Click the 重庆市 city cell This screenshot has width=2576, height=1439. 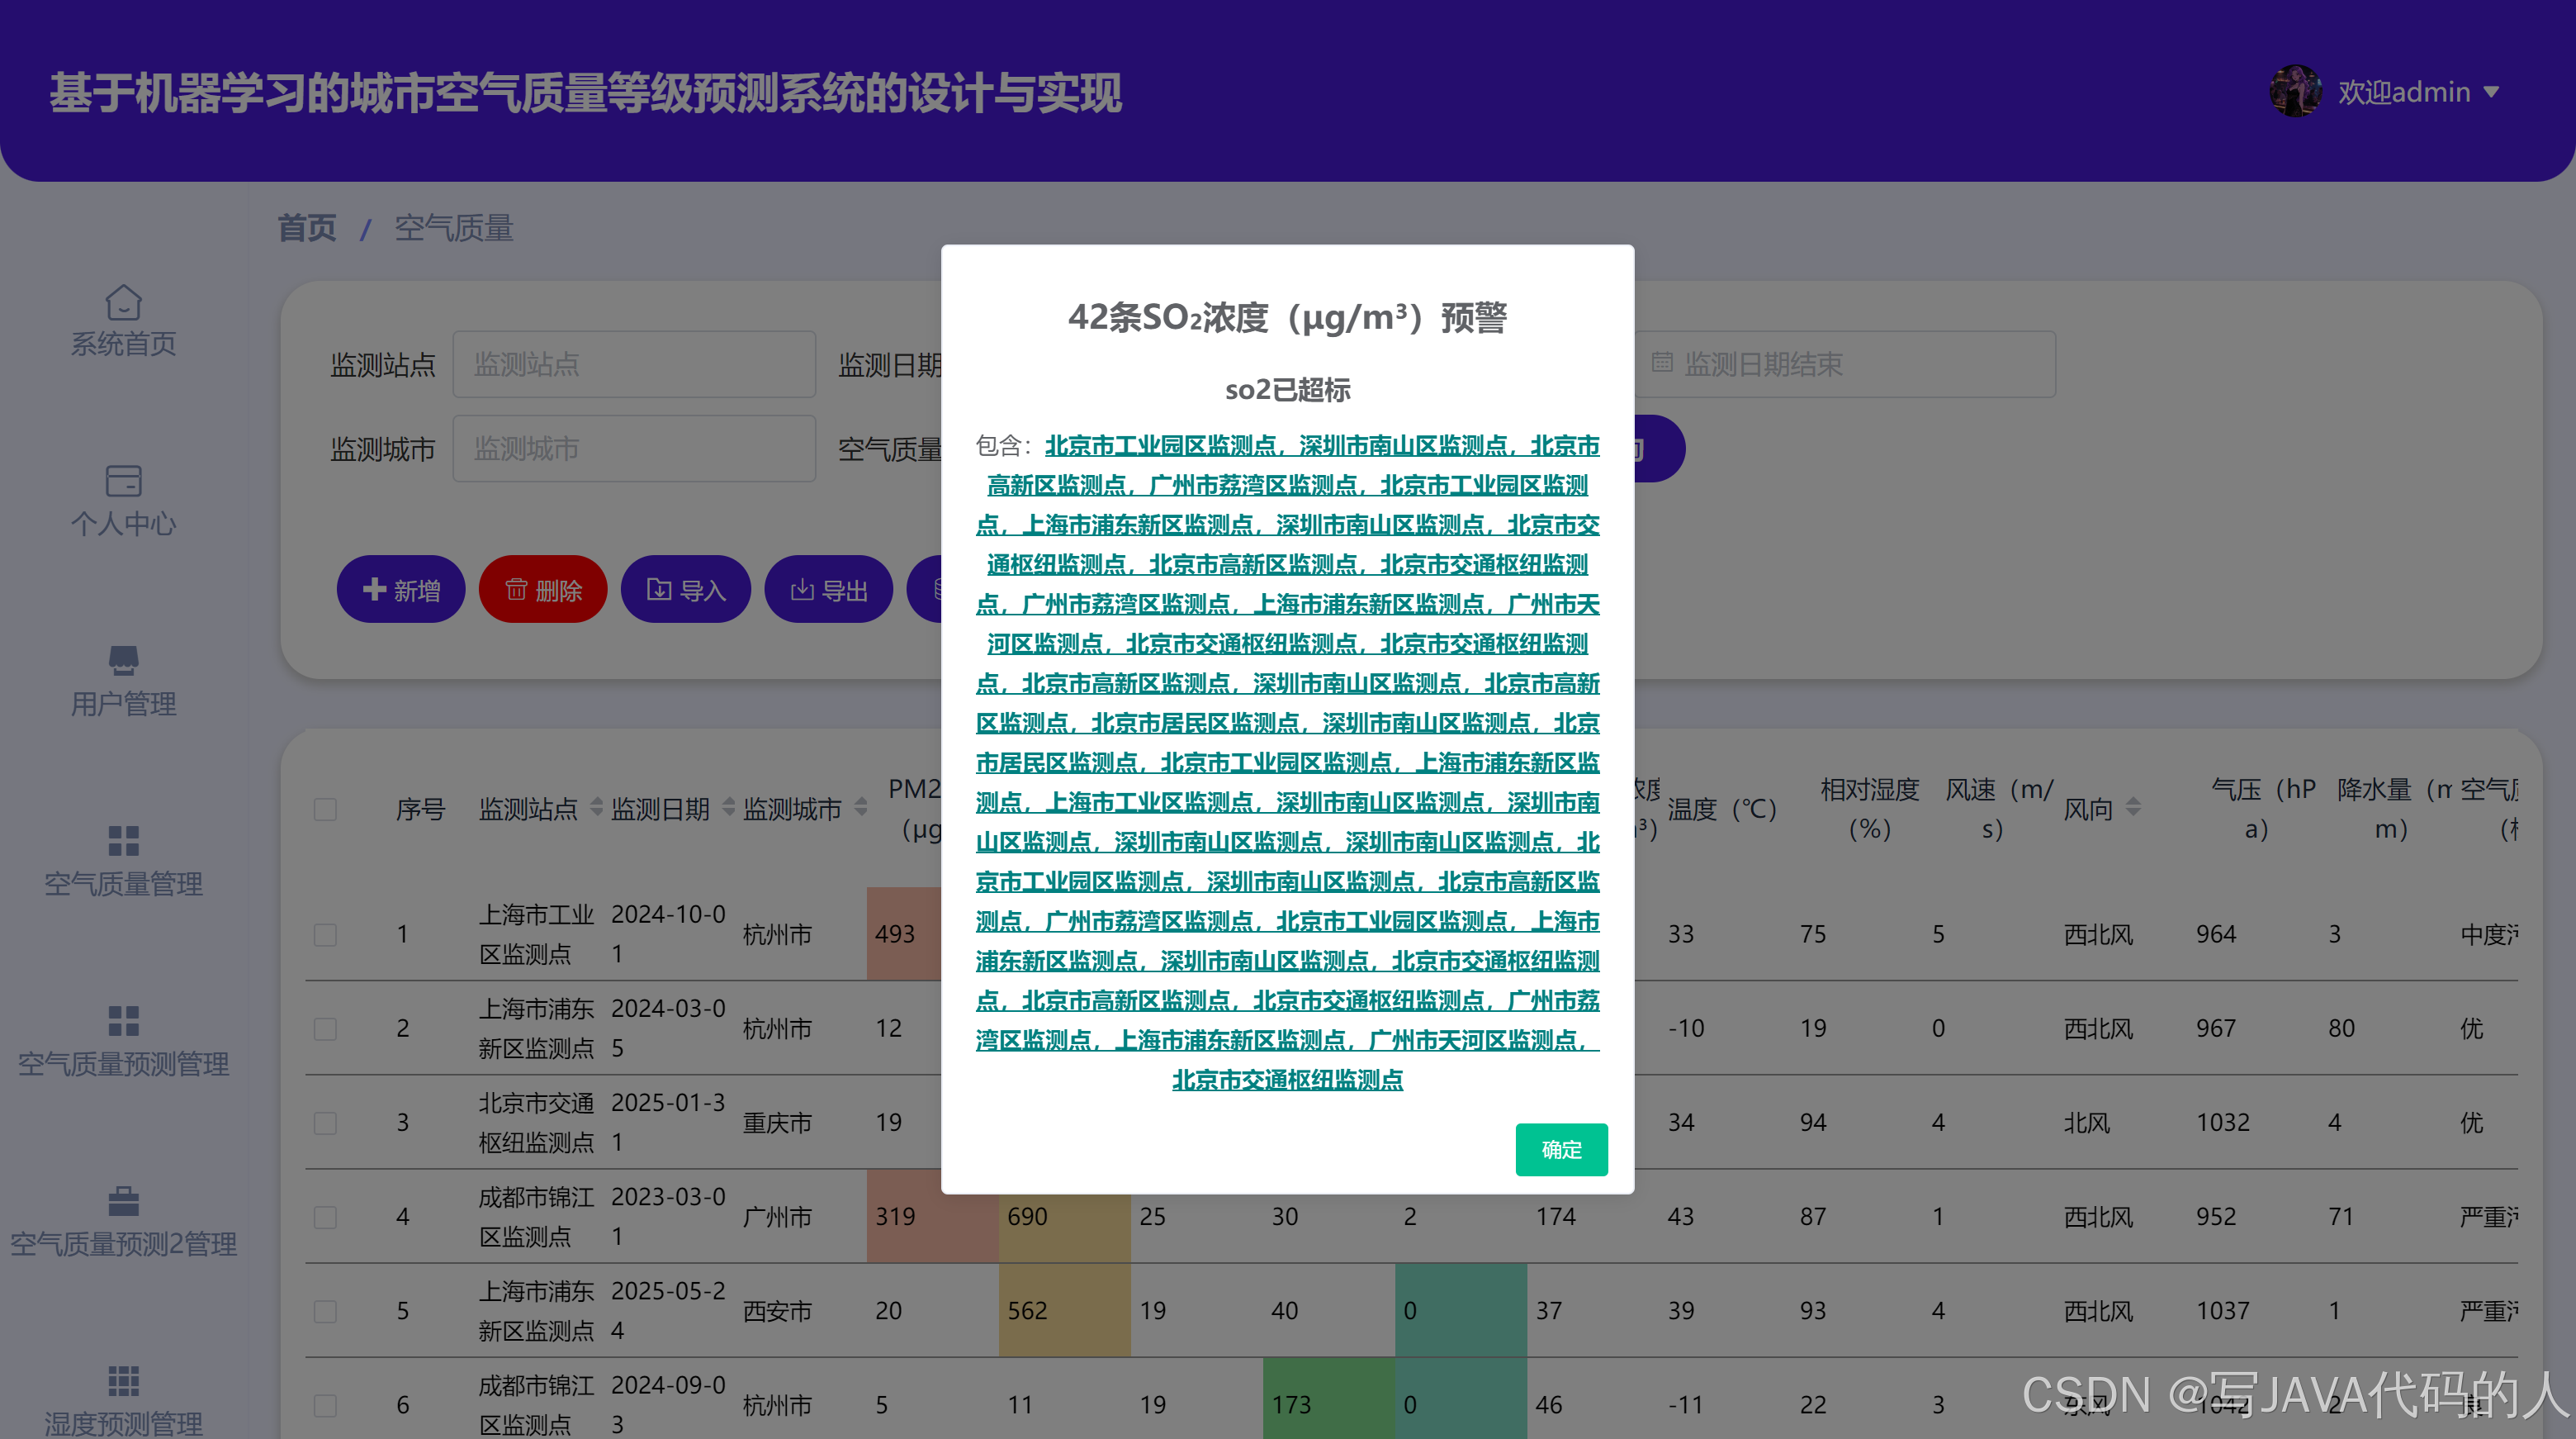(x=777, y=1122)
